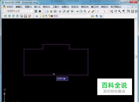Click the vertical scrollbar up arrow

(x=136, y=20)
